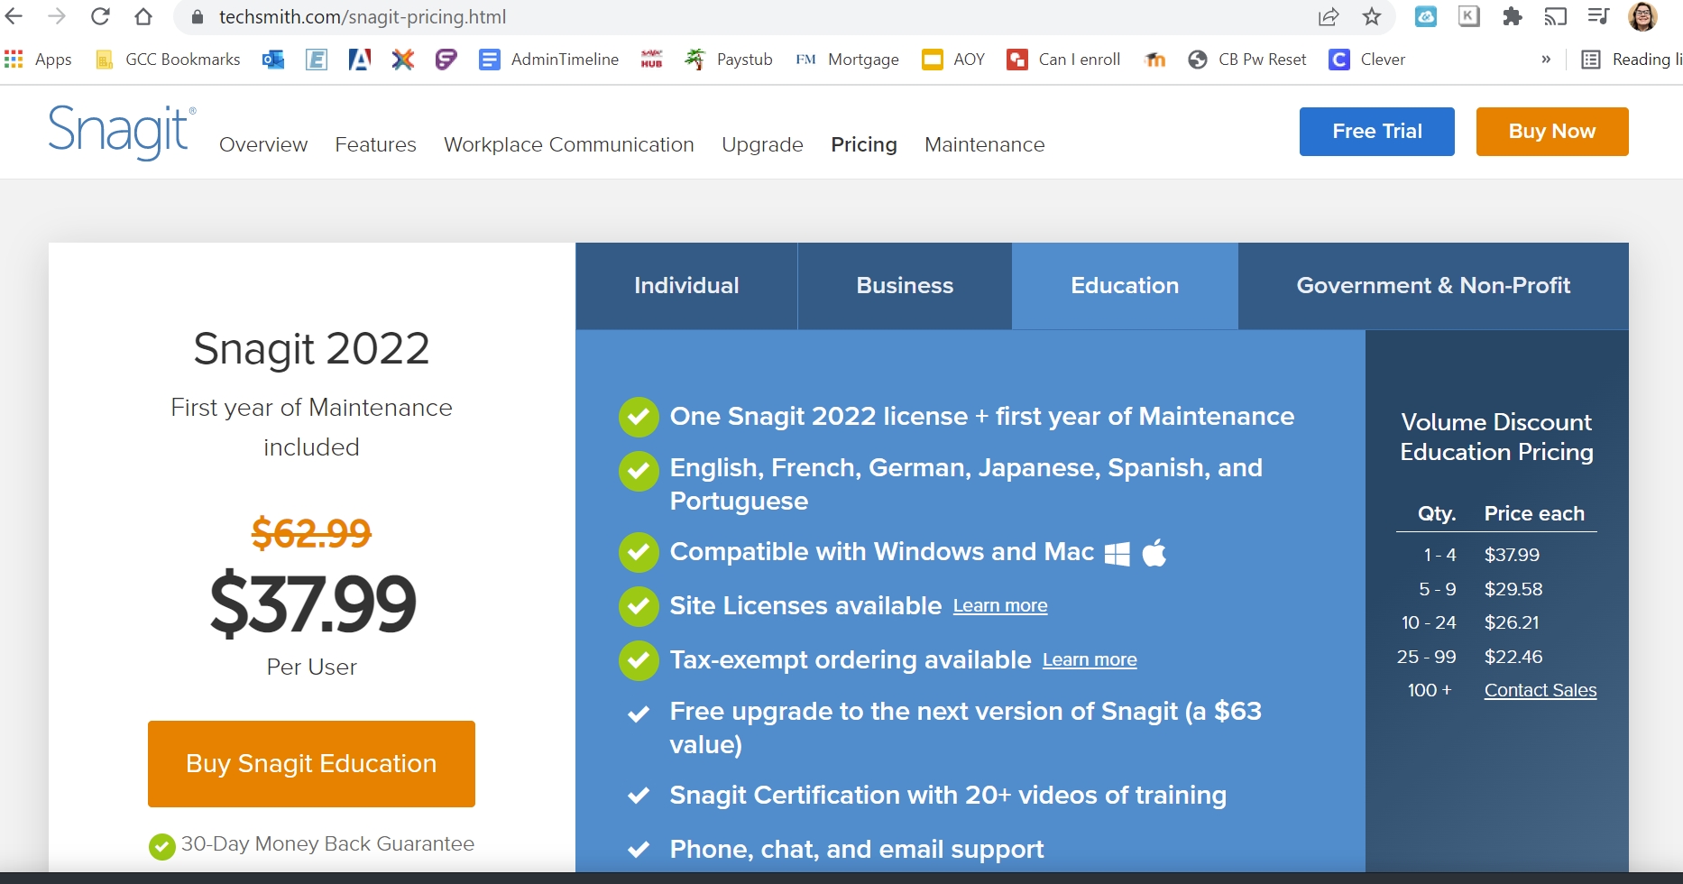Reload the page with the refresh icon
Image resolution: width=1683 pixels, height=884 pixels.
100,16
